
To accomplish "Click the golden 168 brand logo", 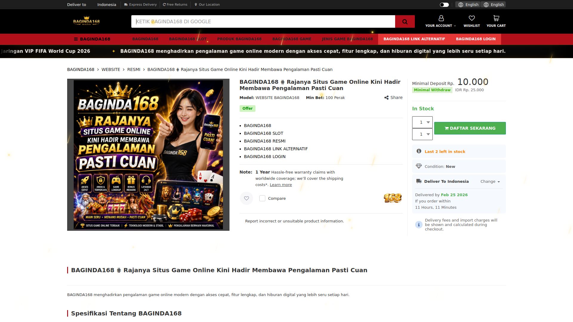I will [392, 198].
